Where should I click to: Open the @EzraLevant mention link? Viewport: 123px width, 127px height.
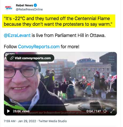click(x=17, y=35)
